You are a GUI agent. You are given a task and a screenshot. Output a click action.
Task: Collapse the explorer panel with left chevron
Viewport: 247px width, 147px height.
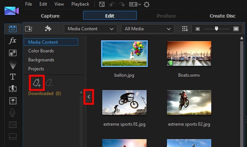click(x=89, y=97)
